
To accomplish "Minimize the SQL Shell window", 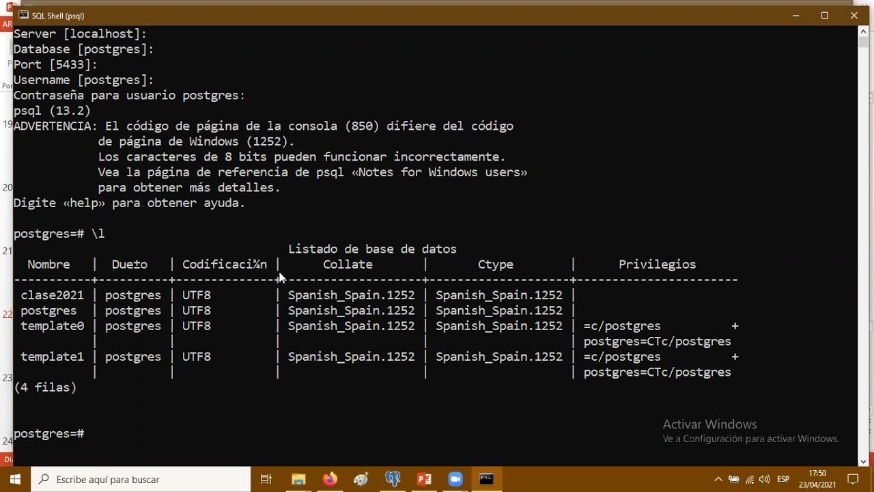I will [795, 15].
